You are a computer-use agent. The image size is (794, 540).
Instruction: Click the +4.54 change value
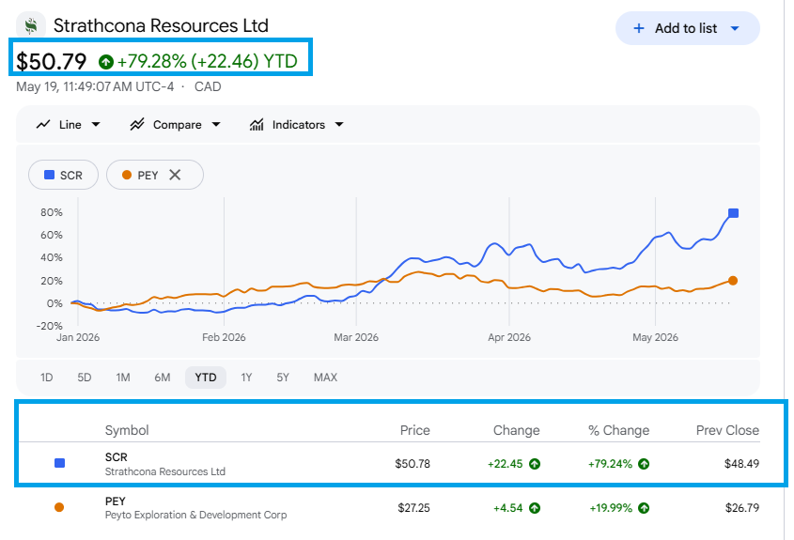pos(508,508)
